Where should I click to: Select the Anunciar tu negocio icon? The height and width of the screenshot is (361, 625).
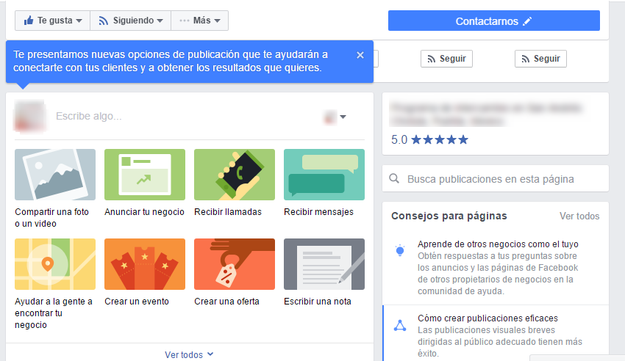[x=145, y=175]
